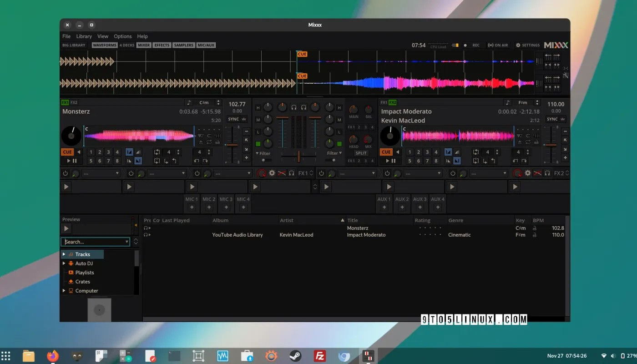The width and height of the screenshot is (637, 364).
Task: Switch to the SAMPLERS view
Action: click(x=183, y=45)
